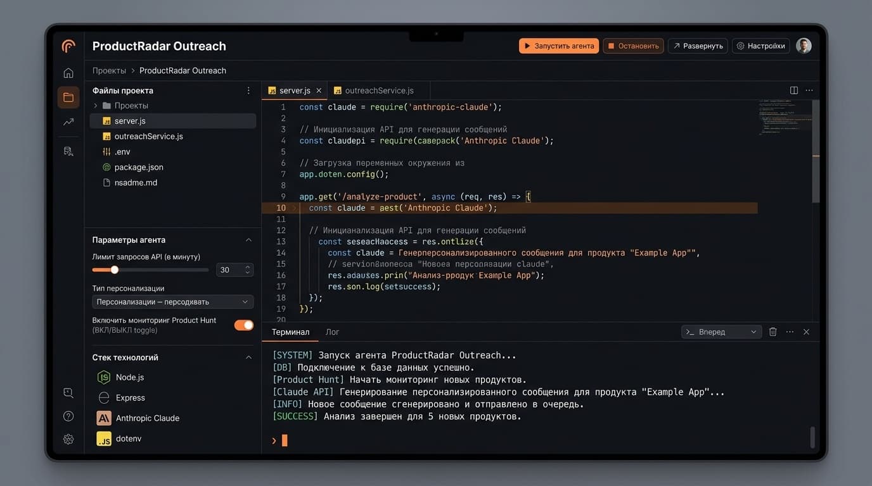The width and height of the screenshot is (872, 486).
Task: Enable Product Hunt monitoring toggle
Action: [x=243, y=325]
